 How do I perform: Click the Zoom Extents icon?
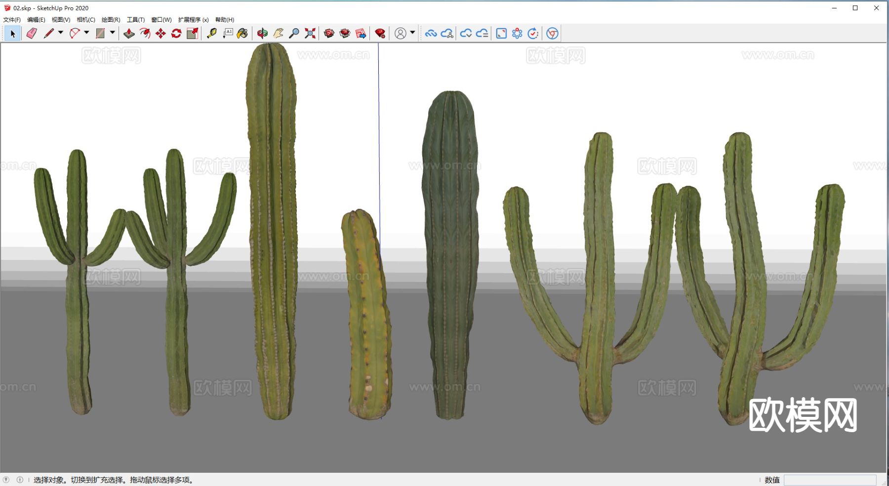310,33
